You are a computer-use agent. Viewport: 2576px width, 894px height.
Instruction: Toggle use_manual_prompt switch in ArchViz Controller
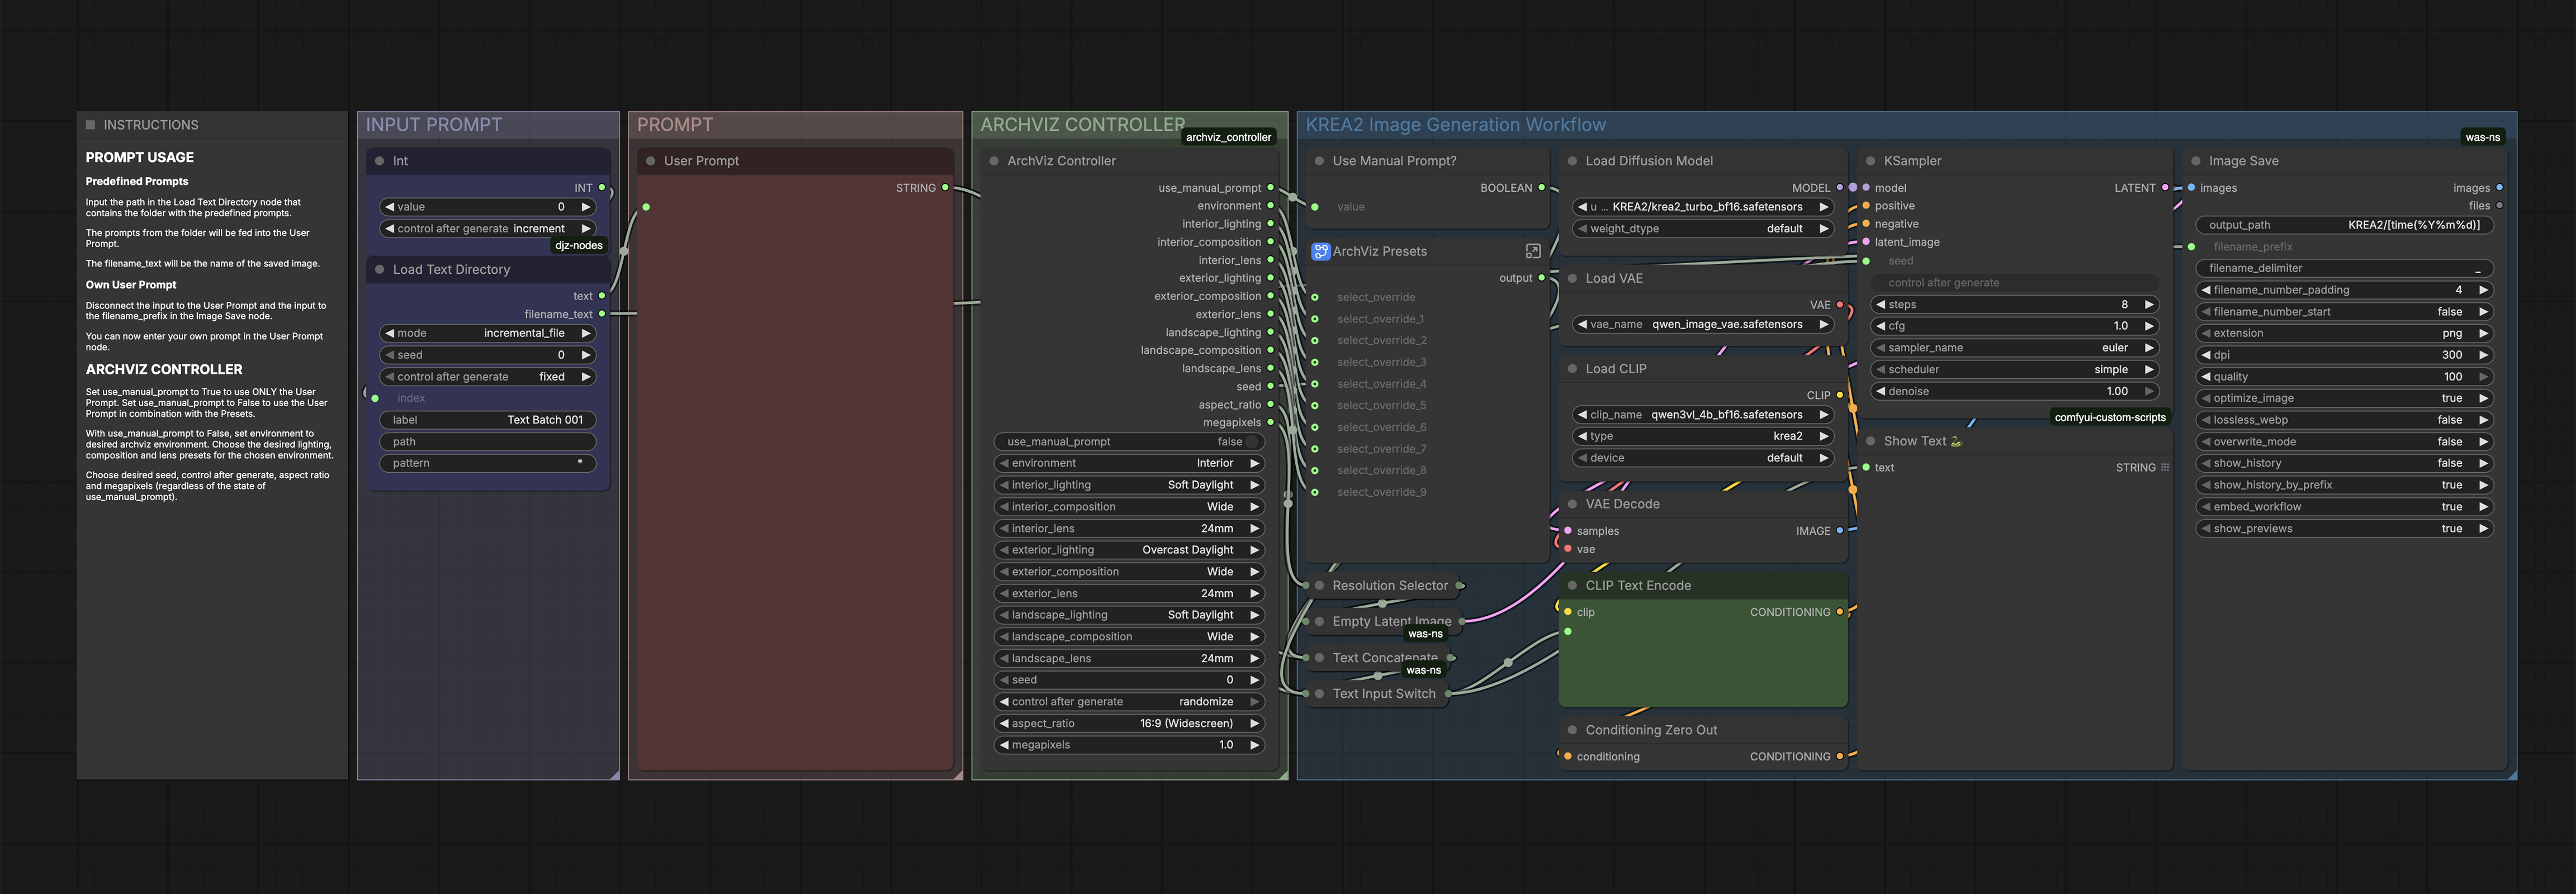(x=1129, y=442)
